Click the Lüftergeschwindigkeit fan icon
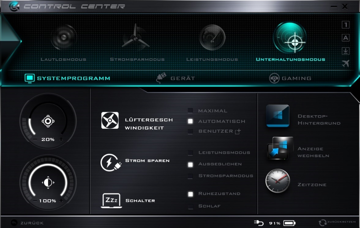This screenshot has width=360, height=228. point(110,120)
